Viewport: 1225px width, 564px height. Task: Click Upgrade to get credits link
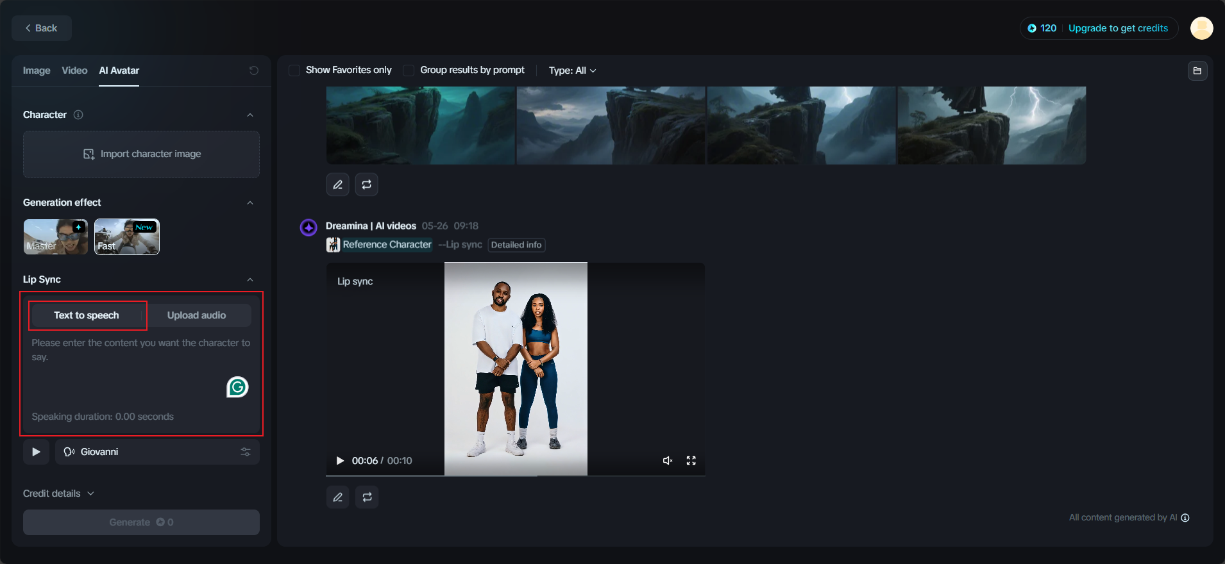pyautogui.click(x=1118, y=28)
